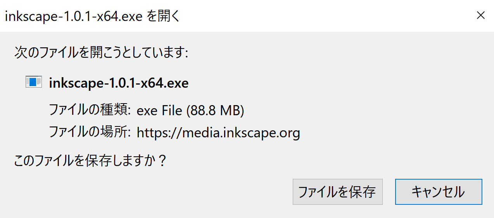Click the question mark ending the save prompt
Screen dimensions: 494x218
point(162,161)
